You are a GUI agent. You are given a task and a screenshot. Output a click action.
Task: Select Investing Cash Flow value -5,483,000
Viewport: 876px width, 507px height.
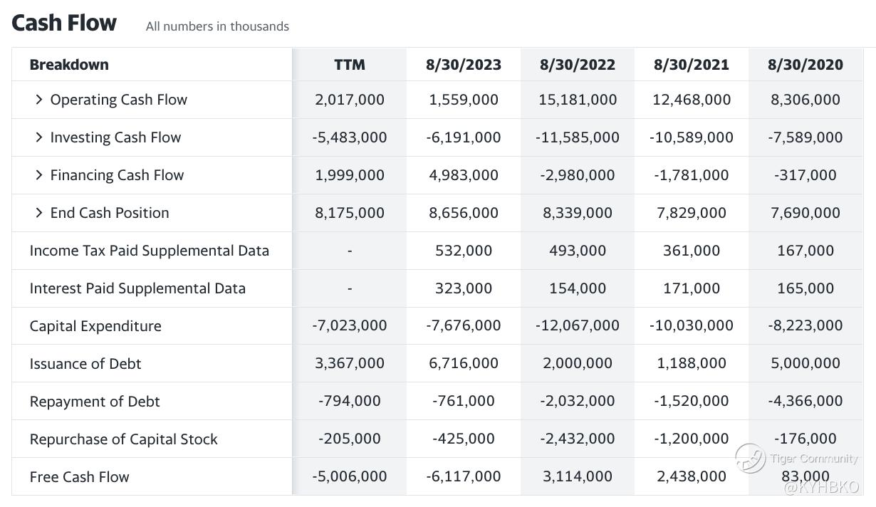(x=350, y=137)
